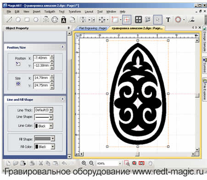Click the arc text 'A' tool icon
Image resolution: width=207 pixels, height=180 pixels.
click(x=64, y=20)
